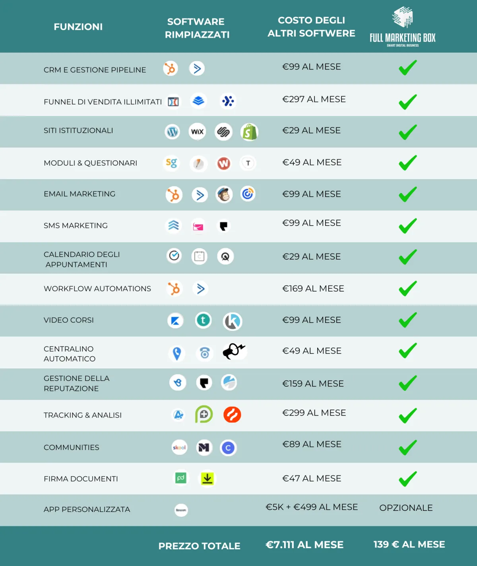
Task: Select the Typeform T icon in Moduli row
Action: [248, 163]
